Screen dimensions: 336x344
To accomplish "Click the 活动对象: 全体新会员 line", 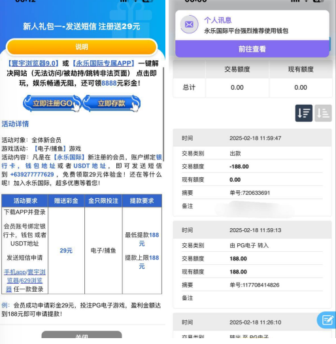I will [31, 140].
